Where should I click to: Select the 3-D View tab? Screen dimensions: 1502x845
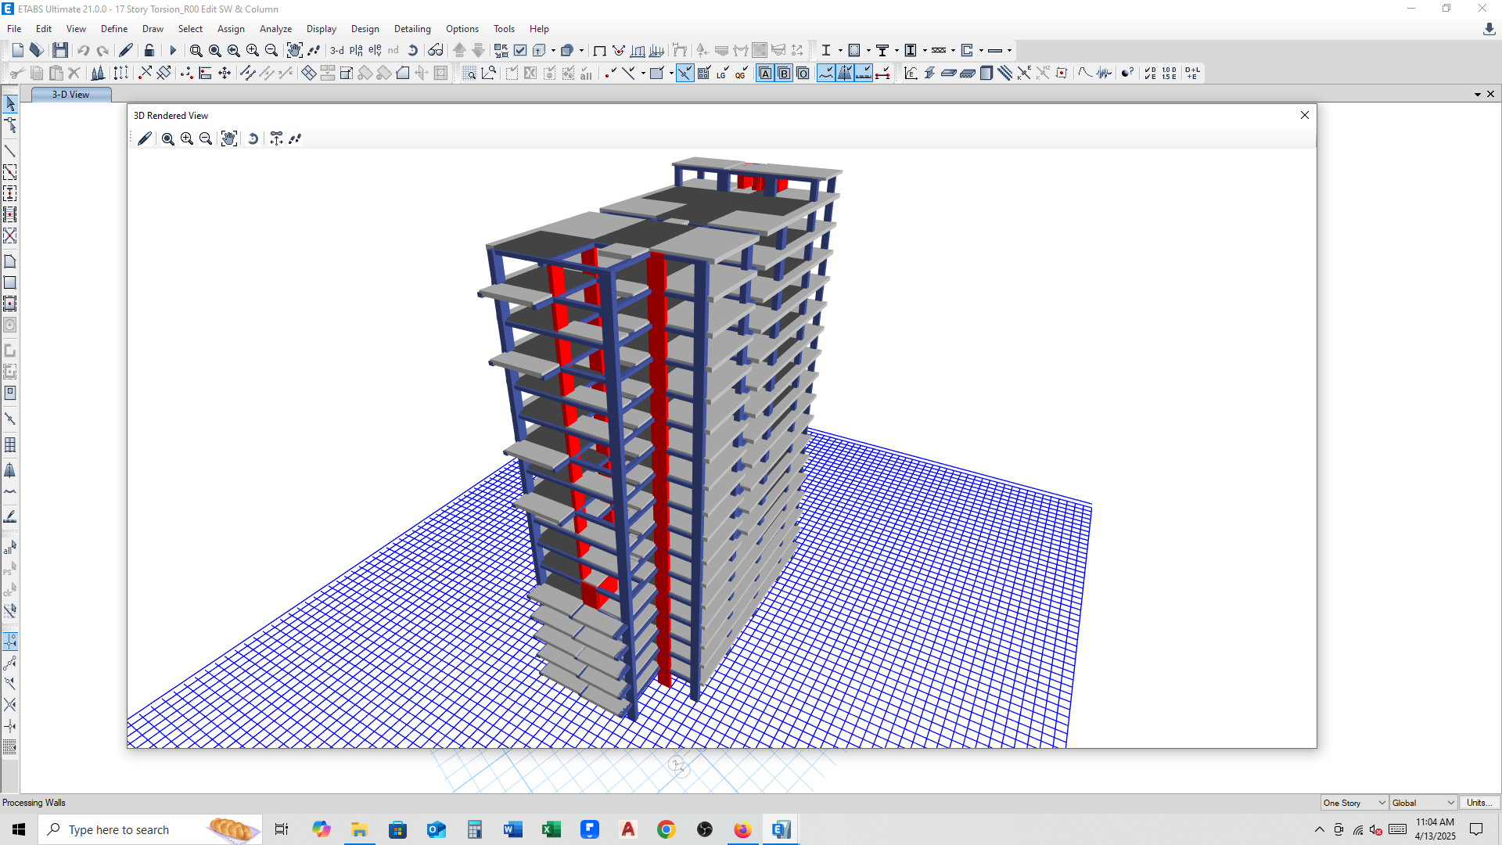(x=70, y=95)
